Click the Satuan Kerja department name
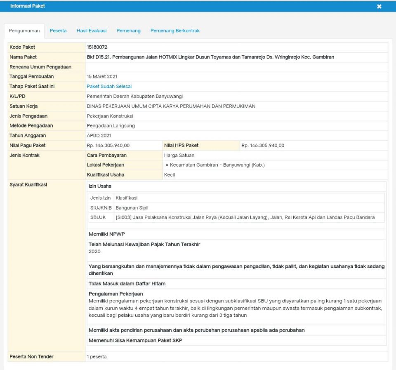The image size is (396, 370). pyautogui.click(x=171, y=106)
